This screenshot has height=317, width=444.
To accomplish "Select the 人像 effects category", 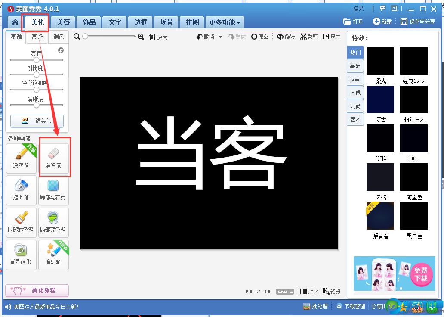I will [x=355, y=93].
